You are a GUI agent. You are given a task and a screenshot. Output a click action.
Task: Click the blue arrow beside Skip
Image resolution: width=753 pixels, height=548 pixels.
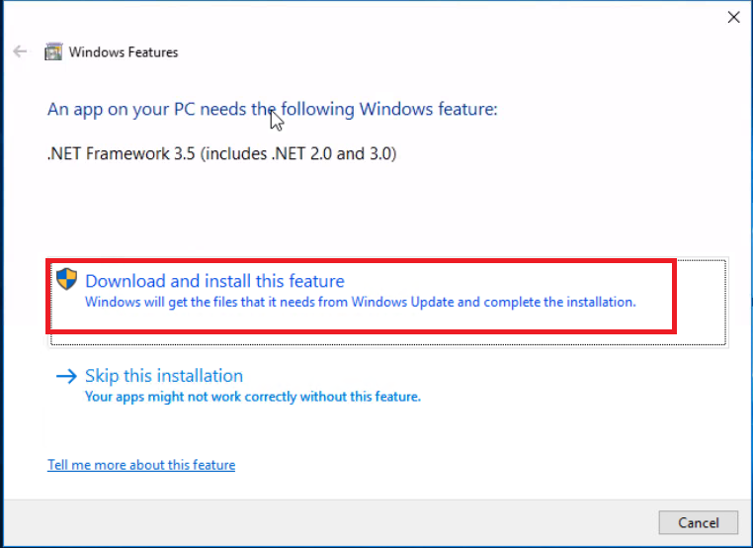pos(66,376)
